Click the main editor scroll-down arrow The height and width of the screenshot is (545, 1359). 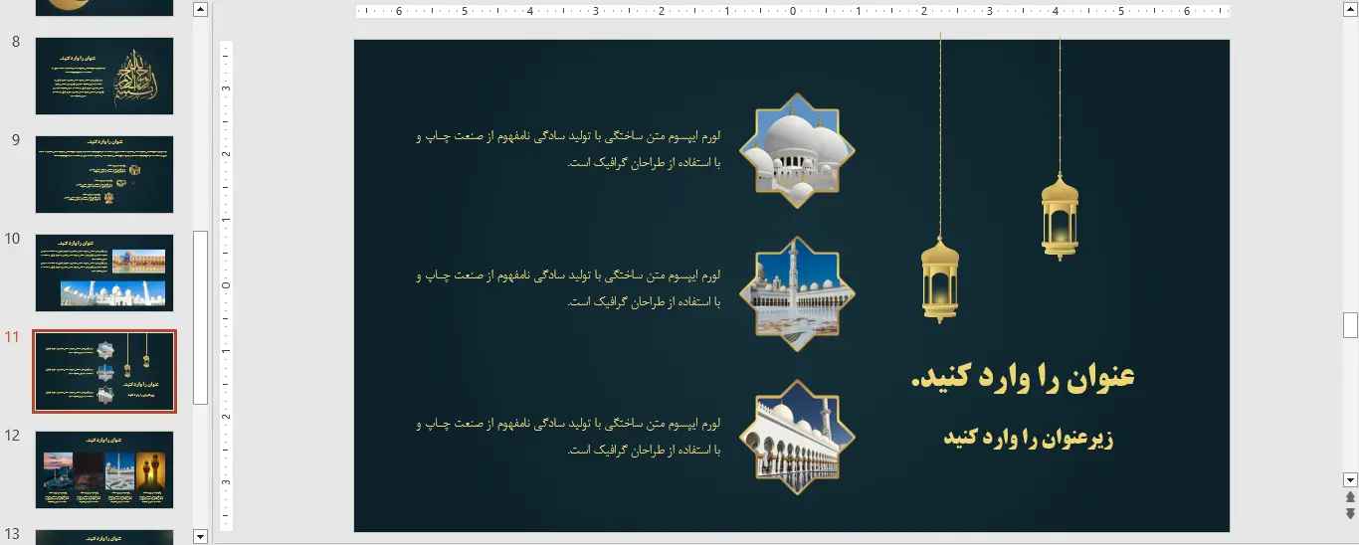point(1350,479)
